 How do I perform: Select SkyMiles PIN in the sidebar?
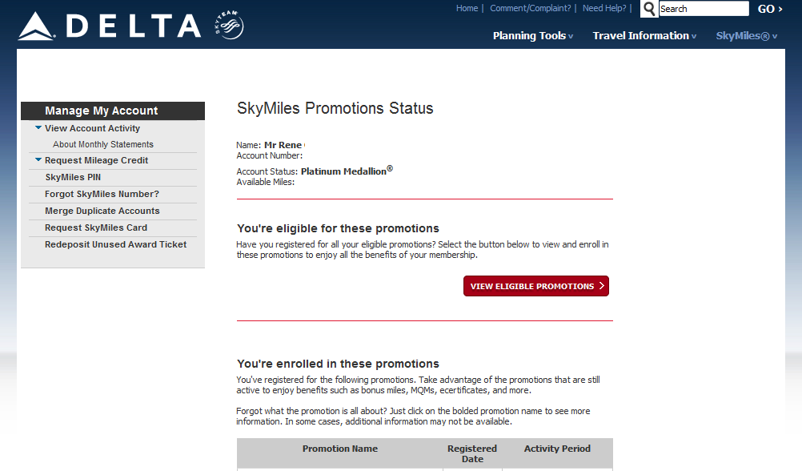coord(75,177)
